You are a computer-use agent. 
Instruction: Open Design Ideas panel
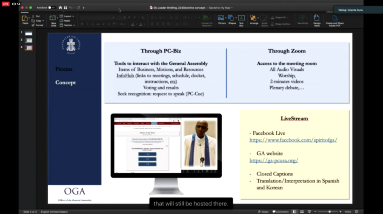click(x=317, y=19)
